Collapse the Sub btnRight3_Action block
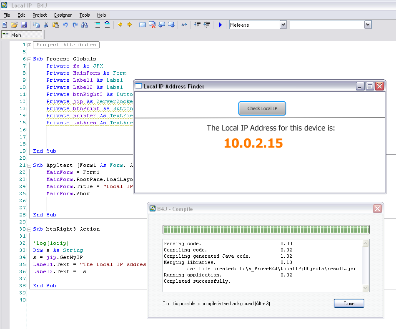This screenshot has width=396, height=329. click(x=29, y=229)
